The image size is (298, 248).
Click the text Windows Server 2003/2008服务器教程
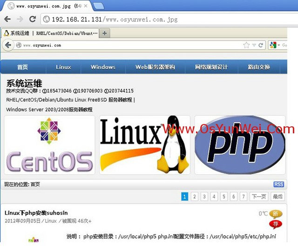pyautogui.click(x=49, y=110)
